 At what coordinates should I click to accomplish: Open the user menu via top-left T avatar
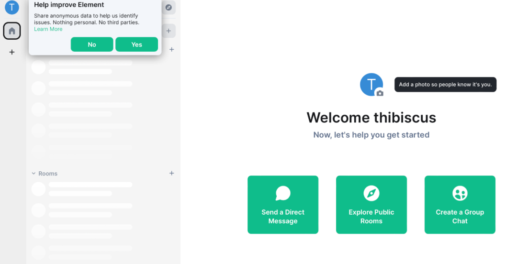pyautogui.click(x=11, y=8)
